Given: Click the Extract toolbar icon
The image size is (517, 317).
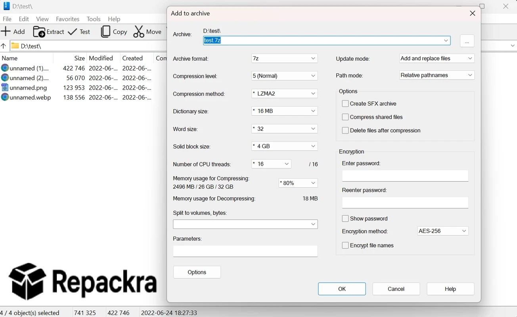Looking at the screenshot, I should (39, 32).
